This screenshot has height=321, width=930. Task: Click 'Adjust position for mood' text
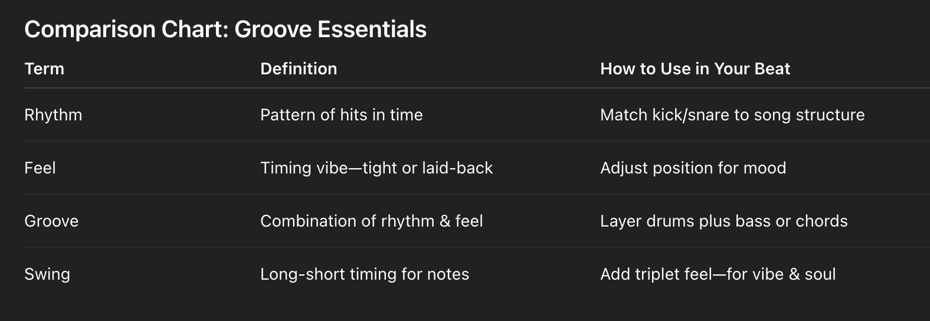[x=693, y=168]
